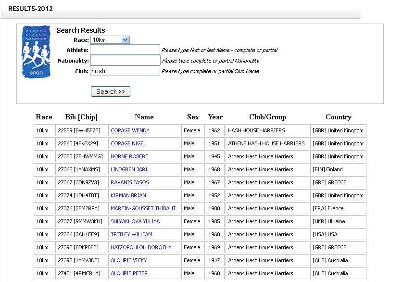Click the Athlete name input field
Image resolution: width=403 pixels, height=282 pixels.
click(125, 50)
